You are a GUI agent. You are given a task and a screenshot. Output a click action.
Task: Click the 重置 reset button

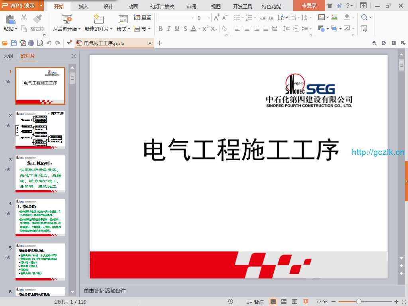[143, 17]
